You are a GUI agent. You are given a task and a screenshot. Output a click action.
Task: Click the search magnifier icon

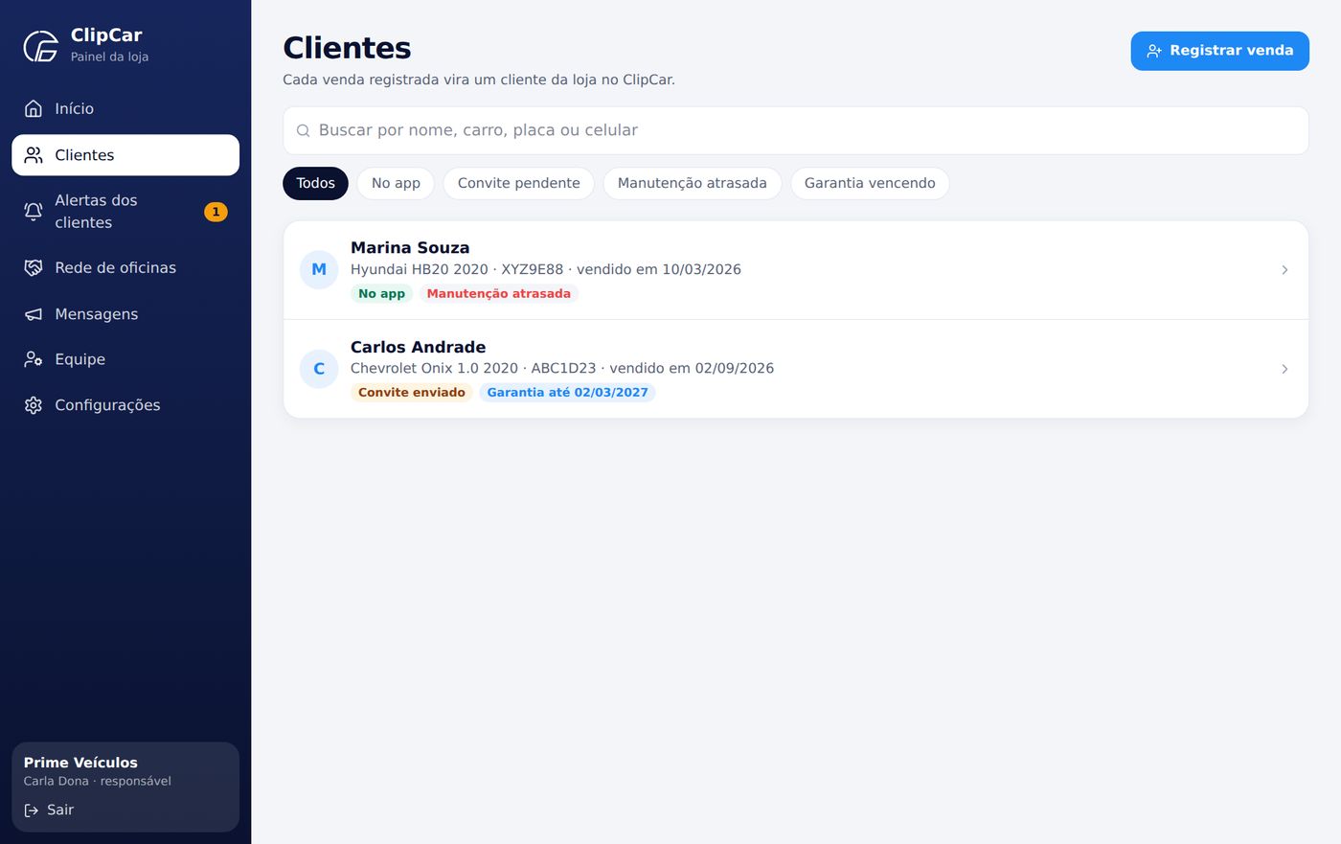tap(304, 131)
